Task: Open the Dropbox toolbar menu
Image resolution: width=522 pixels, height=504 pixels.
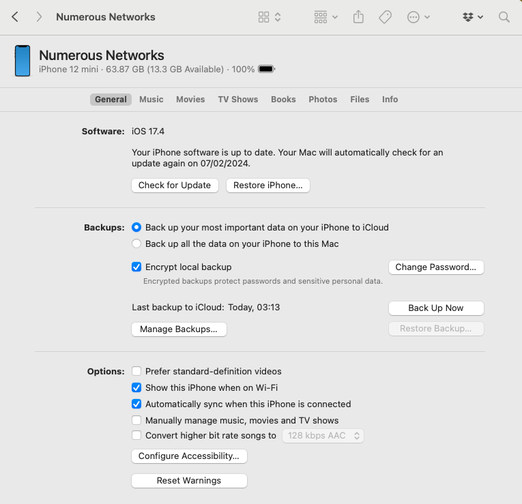Action: [x=467, y=17]
